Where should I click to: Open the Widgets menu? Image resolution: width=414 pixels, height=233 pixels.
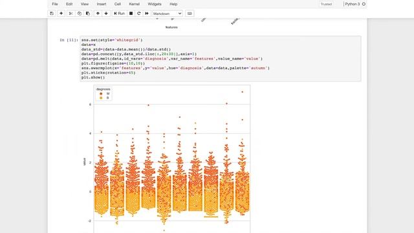pyautogui.click(x=155, y=4)
